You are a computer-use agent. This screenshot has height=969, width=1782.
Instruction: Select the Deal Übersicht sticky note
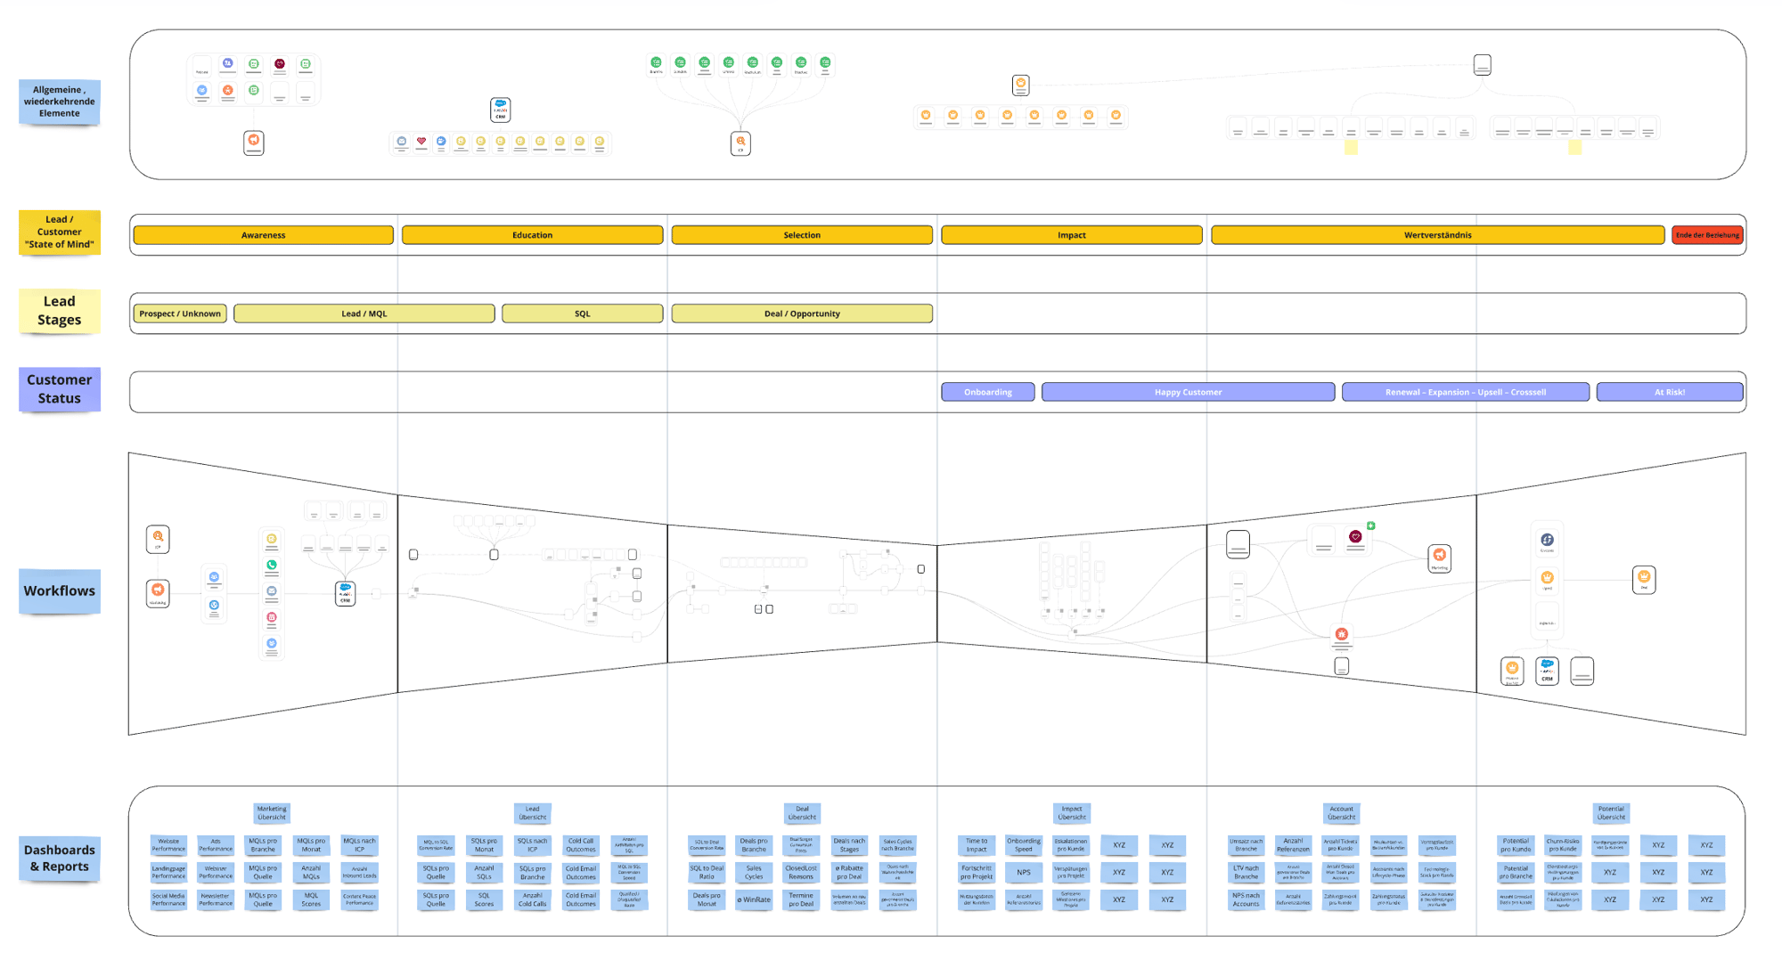802,813
